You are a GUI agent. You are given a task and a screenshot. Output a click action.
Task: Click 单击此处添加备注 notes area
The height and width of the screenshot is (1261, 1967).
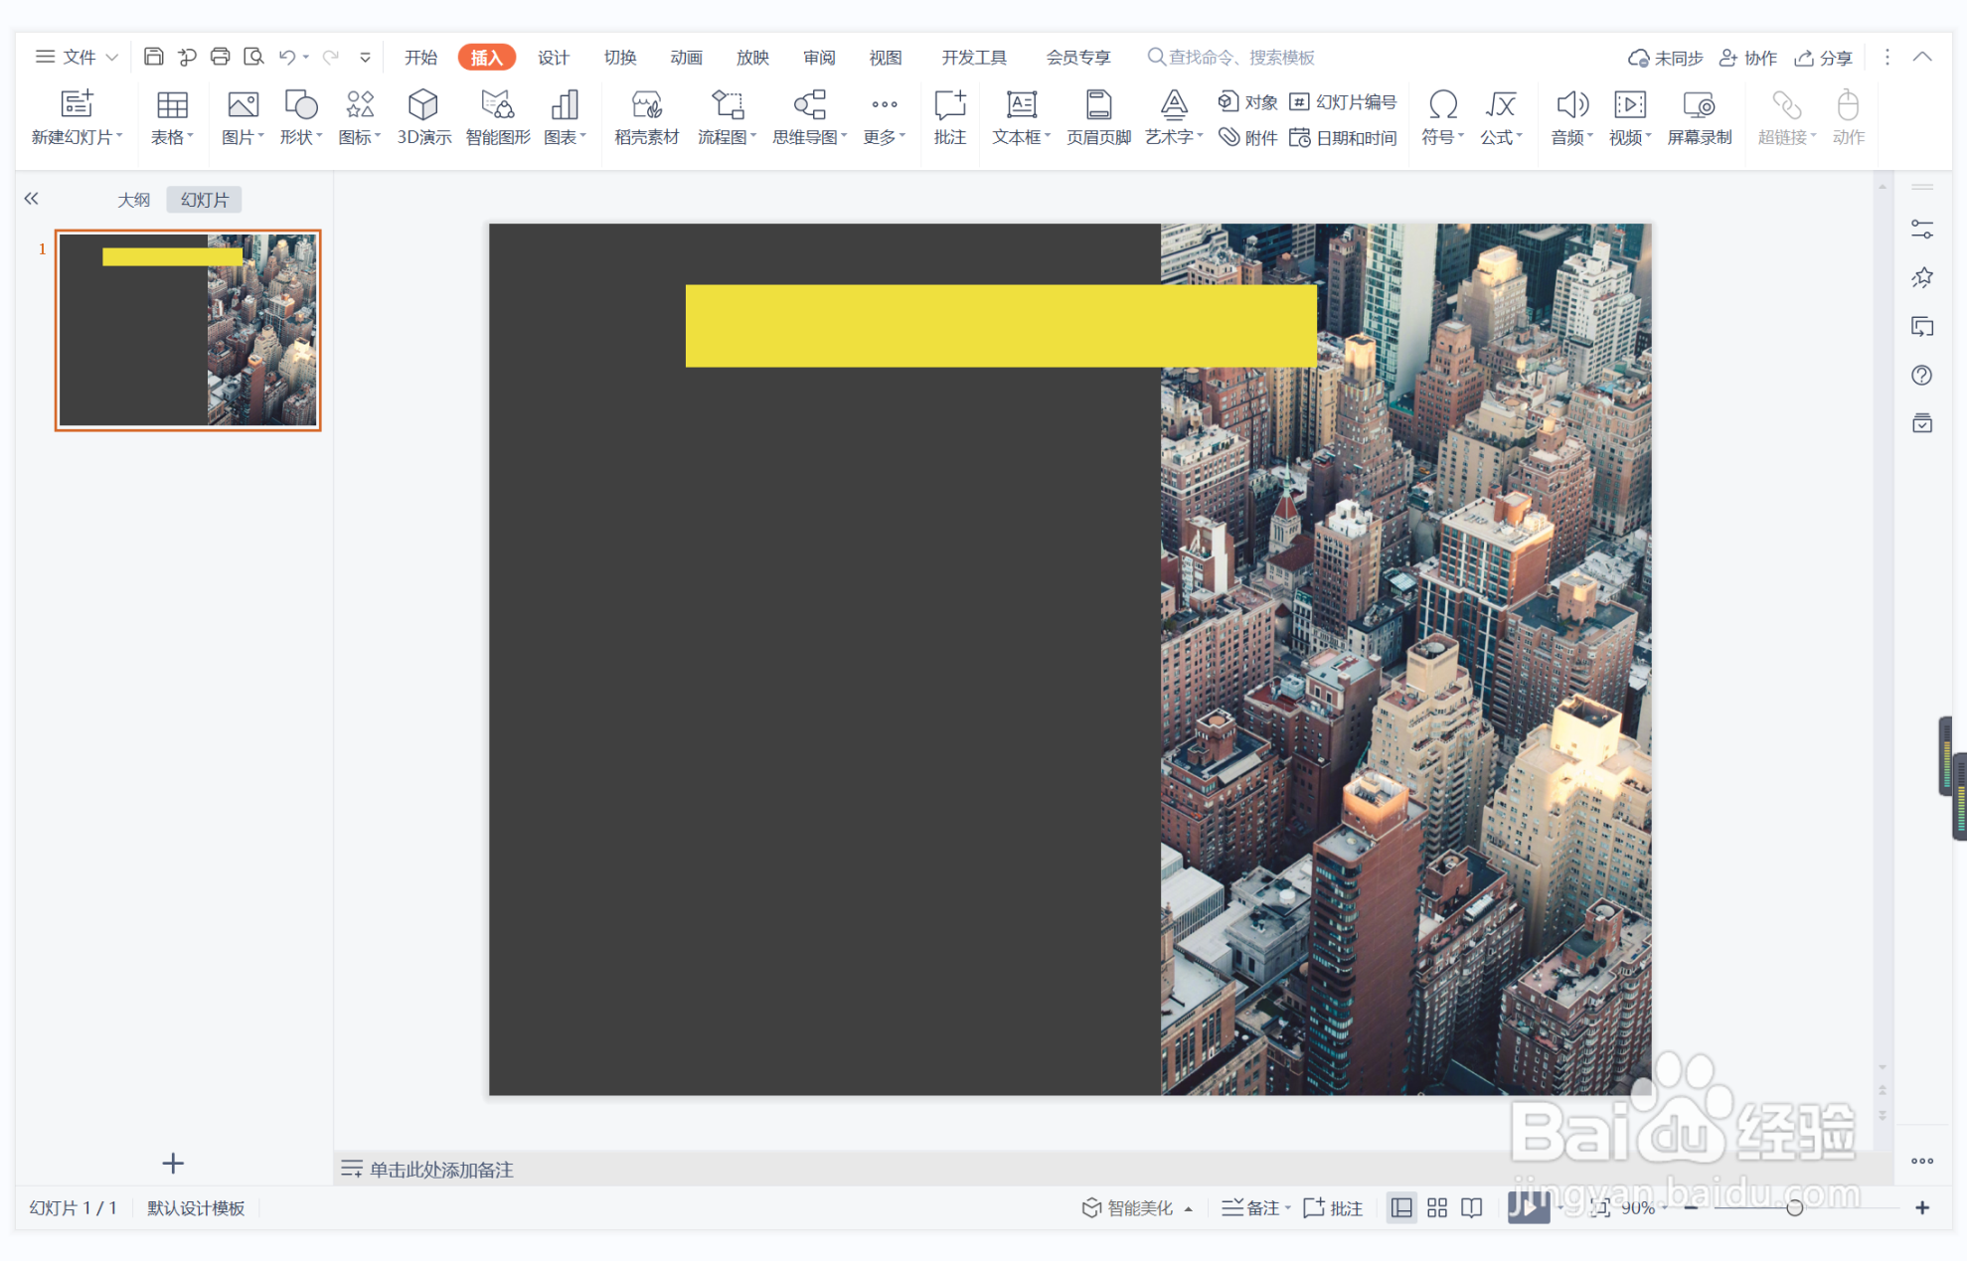pyautogui.click(x=441, y=1170)
